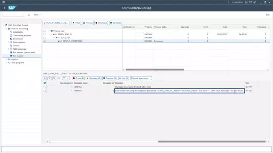Show Errors (2) messages
The image size is (273, 153).
click(x=78, y=78)
